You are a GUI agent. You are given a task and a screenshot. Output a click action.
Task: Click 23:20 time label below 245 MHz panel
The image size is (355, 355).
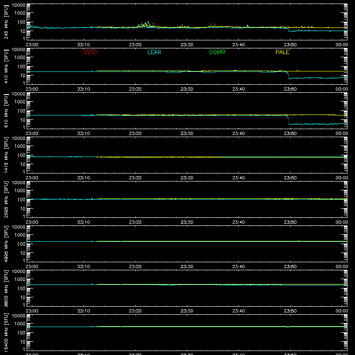135,45
